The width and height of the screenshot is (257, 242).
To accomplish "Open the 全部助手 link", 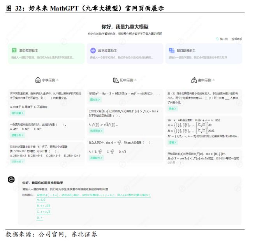I will (x=237, y=39).
